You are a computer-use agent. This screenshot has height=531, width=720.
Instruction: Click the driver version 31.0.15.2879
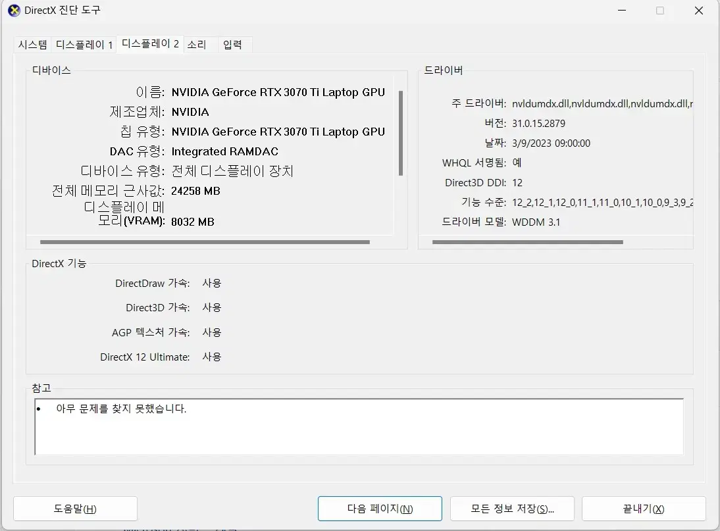[x=538, y=124]
